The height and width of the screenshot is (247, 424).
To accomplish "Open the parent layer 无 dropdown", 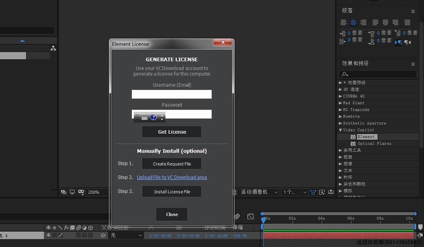I will 126,236.
